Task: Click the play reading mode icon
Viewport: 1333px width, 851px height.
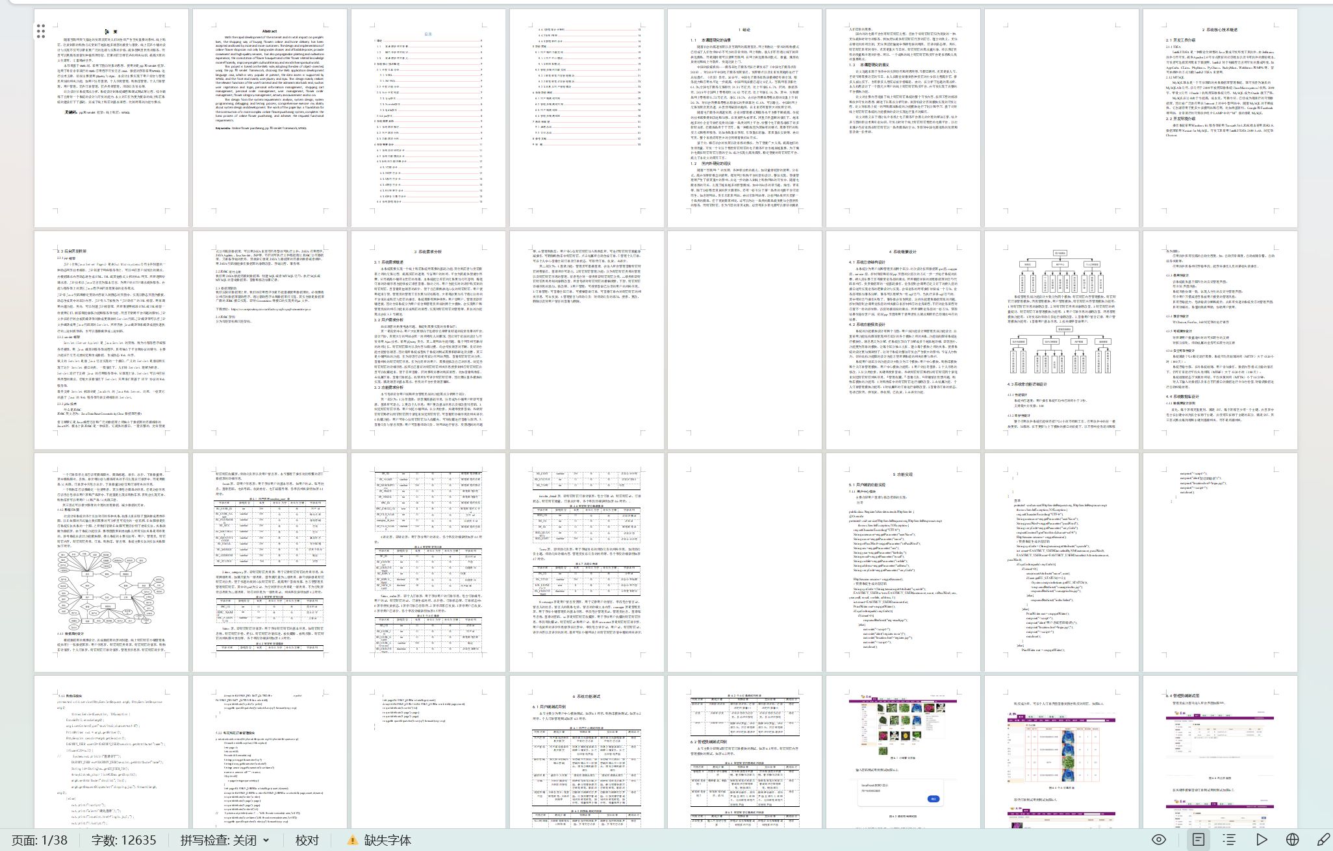Action: pyautogui.click(x=1262, y=839)
